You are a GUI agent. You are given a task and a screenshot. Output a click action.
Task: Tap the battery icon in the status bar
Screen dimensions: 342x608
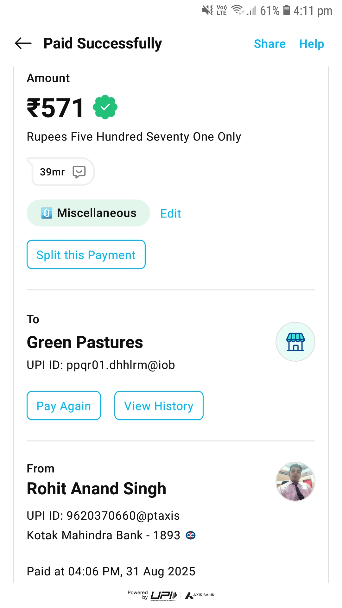coord(287,10)
